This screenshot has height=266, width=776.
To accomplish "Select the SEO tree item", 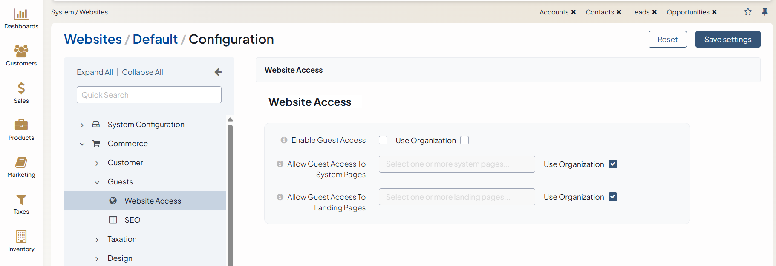I will (132, 220).
